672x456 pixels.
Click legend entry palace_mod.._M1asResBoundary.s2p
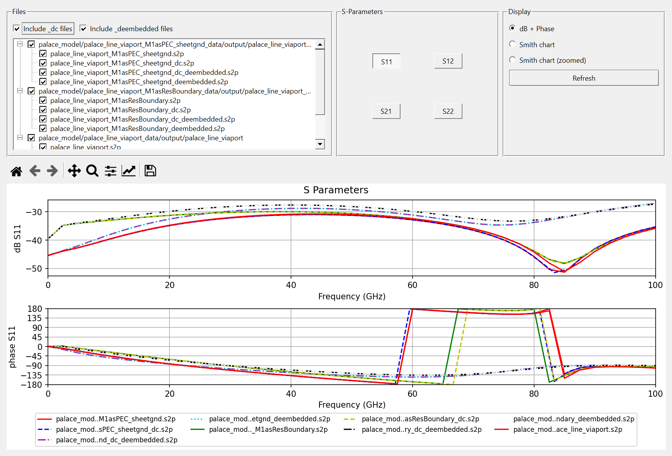259,429
